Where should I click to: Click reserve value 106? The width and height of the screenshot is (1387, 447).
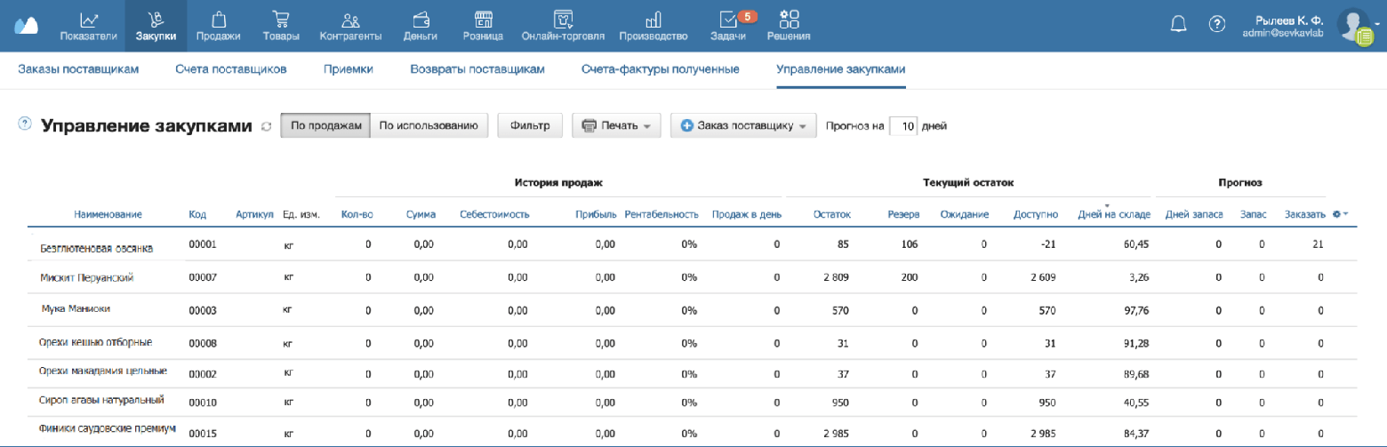pyautogui.click(x=910, y=243)
